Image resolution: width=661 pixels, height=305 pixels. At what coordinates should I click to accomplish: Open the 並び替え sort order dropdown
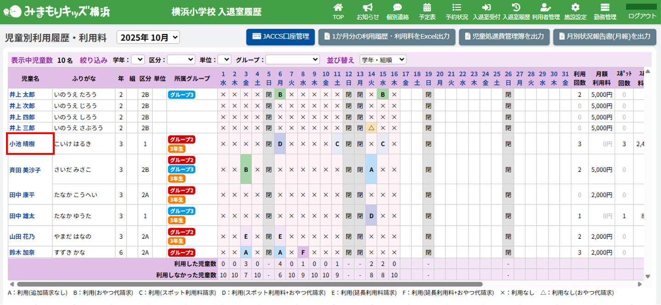(x=383, y=60)
